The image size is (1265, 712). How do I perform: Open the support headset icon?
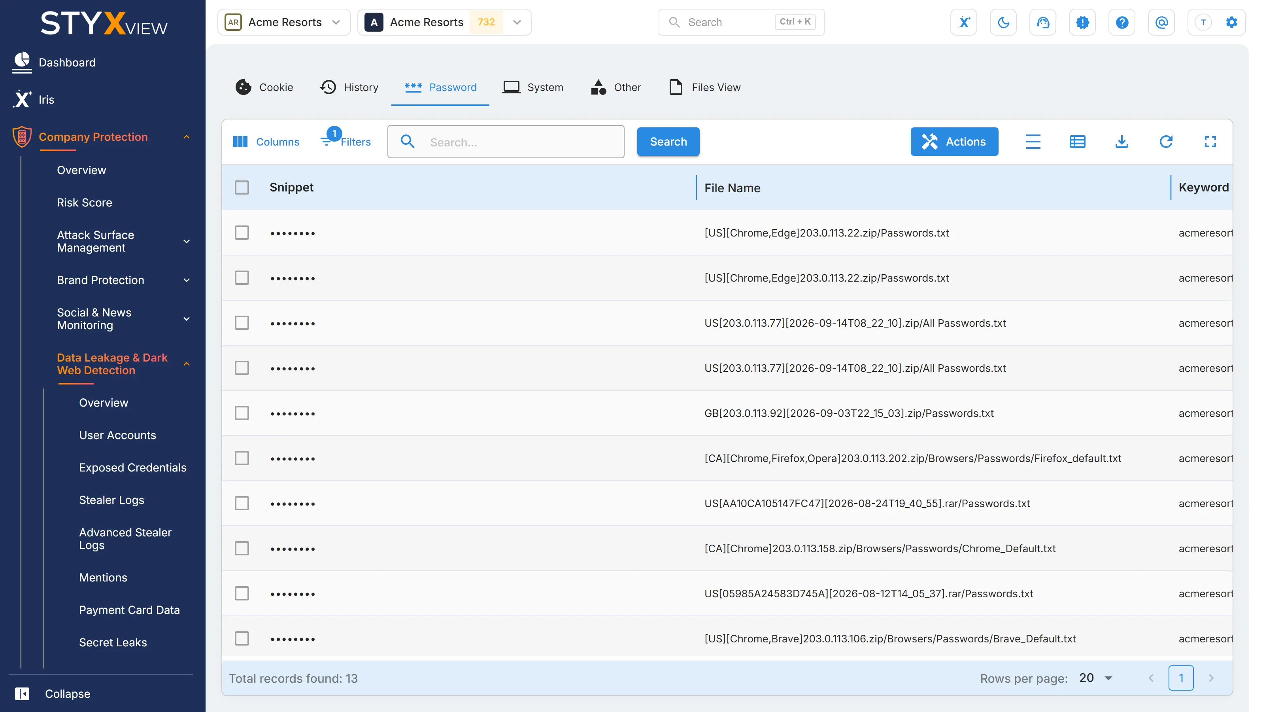1042,22
